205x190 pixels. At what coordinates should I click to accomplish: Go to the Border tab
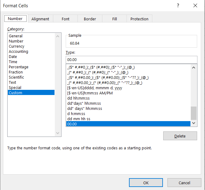90,19
